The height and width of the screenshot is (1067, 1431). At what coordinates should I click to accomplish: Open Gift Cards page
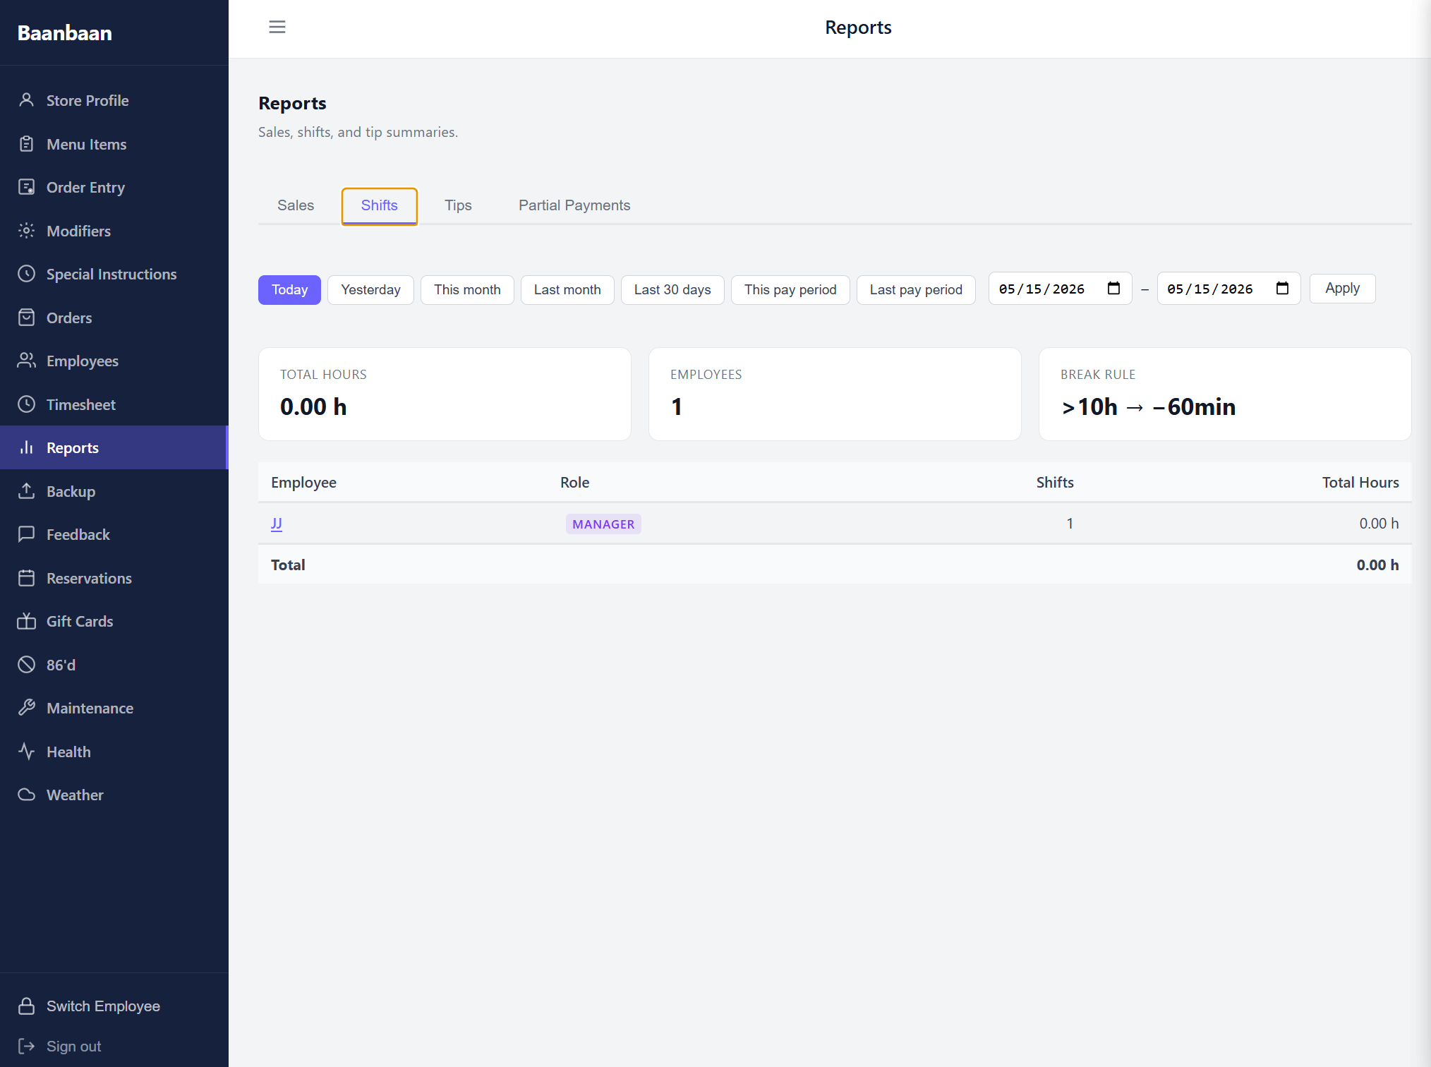coord(114,621)
